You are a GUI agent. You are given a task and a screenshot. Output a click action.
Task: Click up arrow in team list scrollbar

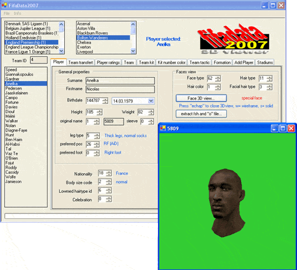(133, 24)
